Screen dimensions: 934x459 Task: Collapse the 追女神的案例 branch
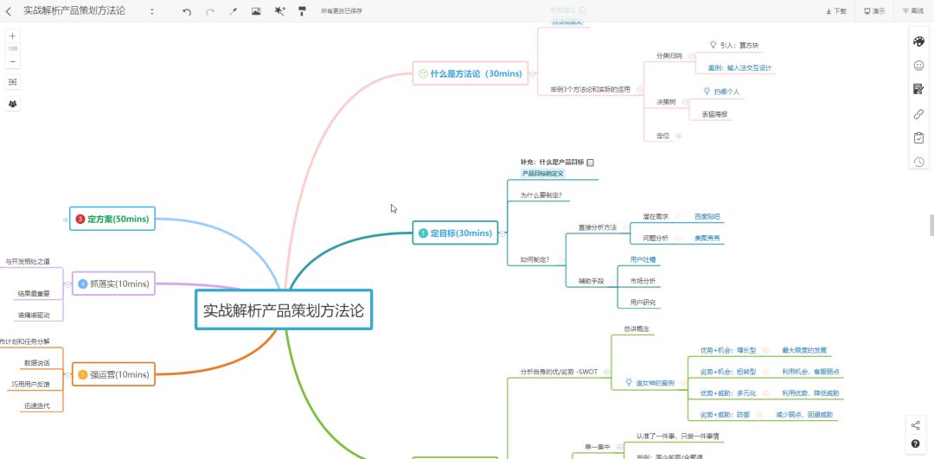pos(683,384)
